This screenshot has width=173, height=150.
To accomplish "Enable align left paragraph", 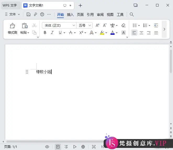I will (134, 33).
